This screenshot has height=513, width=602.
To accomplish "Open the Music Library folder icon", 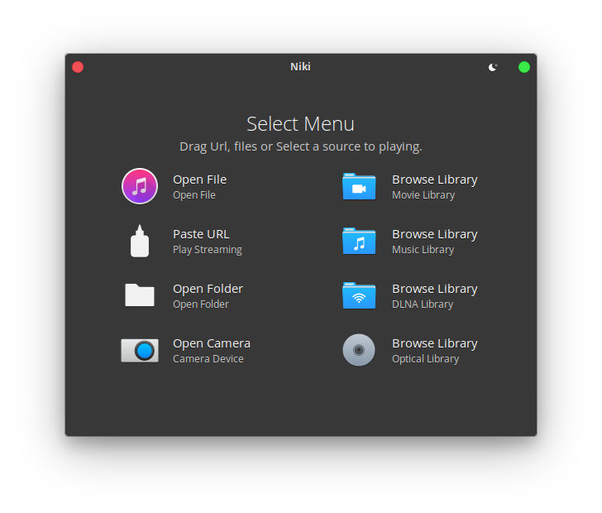I will (x=359, y=241).
